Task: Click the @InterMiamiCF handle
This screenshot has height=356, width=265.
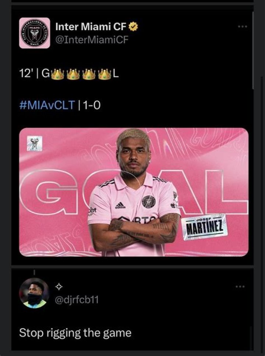Action: pyautogui.click(x=92, y=39)
